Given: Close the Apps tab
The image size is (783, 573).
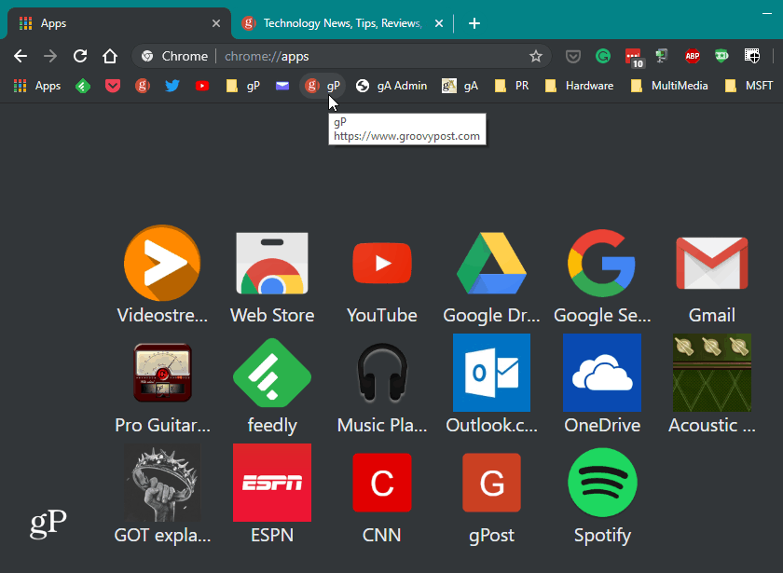Looking at the screenshot, I should click(x=216, y=23).
